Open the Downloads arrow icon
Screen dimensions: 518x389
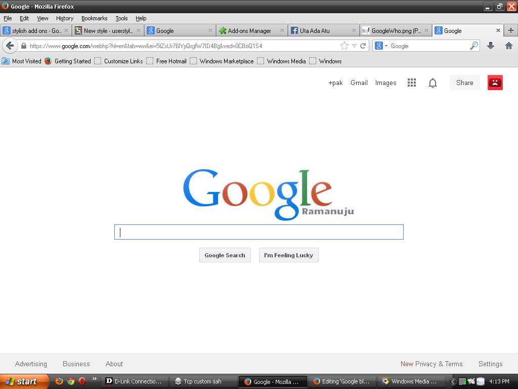point(491,46)
